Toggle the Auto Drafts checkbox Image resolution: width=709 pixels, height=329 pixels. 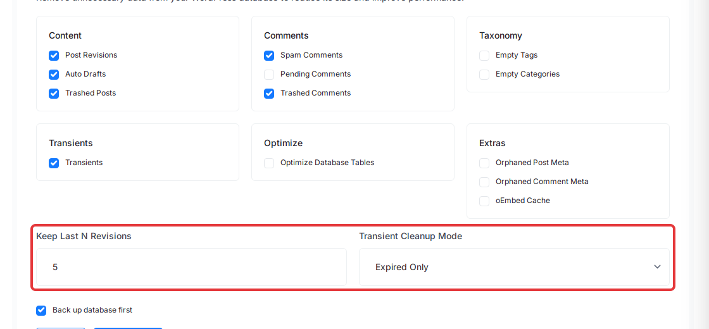tap(54, 75)
